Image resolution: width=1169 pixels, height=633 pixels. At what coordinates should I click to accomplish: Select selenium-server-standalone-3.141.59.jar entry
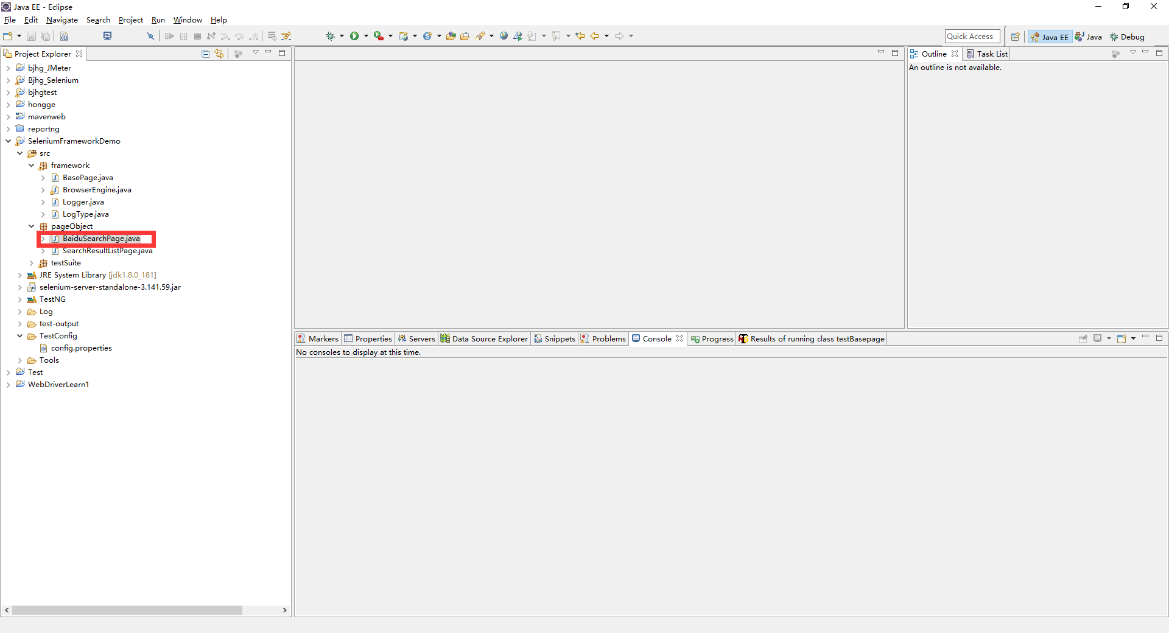110,287
